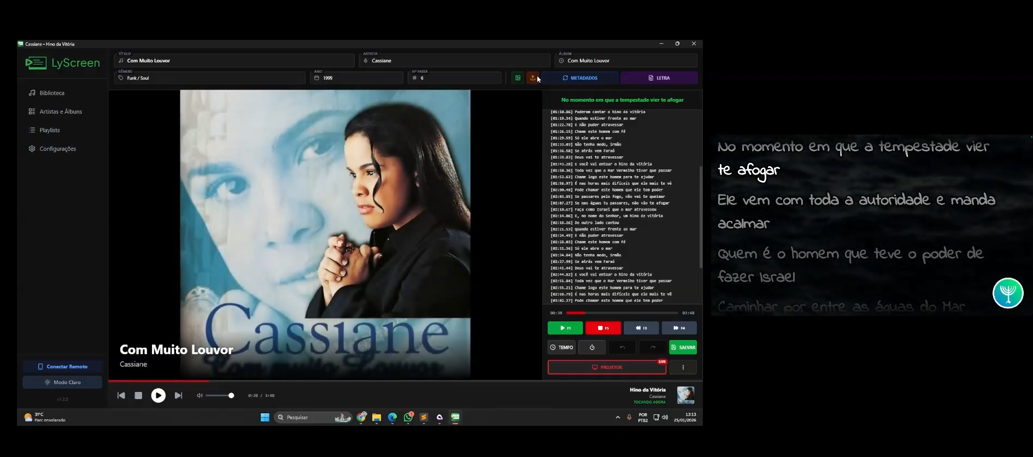Viewport: 1033px width, 457px height.
Task: Edit the Álbum field
Action: pos(626,61)
